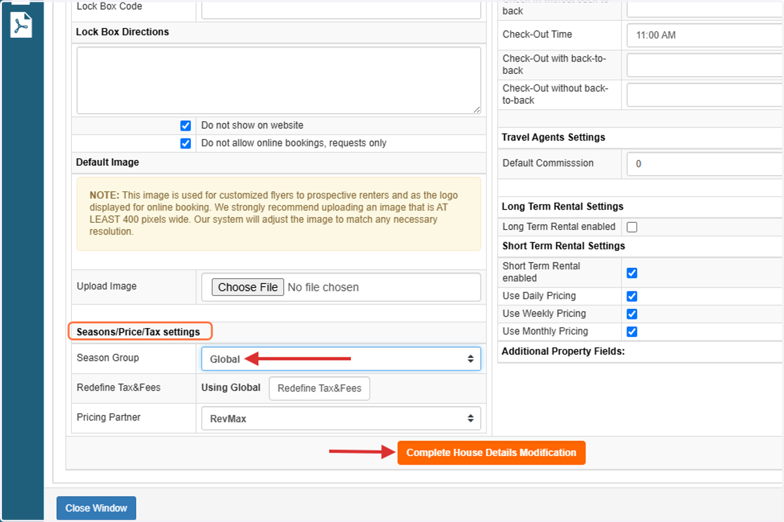Click Check-Out without back-to-back input field
Image resolution: width=784 pixels, height=522 pixels.
click(x=705, y=95)
